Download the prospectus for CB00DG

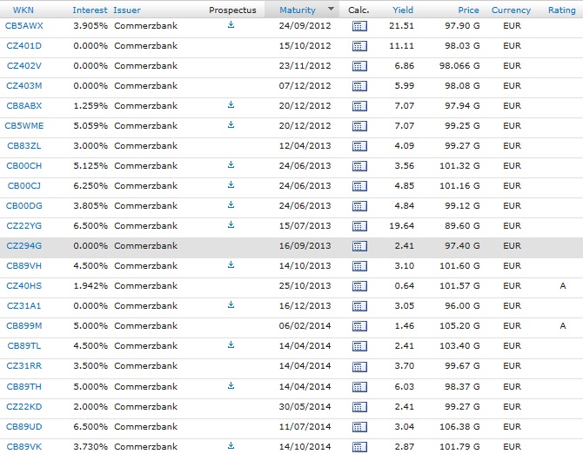pos(231,204)
